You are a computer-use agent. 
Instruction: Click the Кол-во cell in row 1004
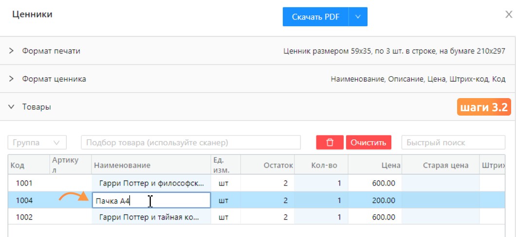321,200
